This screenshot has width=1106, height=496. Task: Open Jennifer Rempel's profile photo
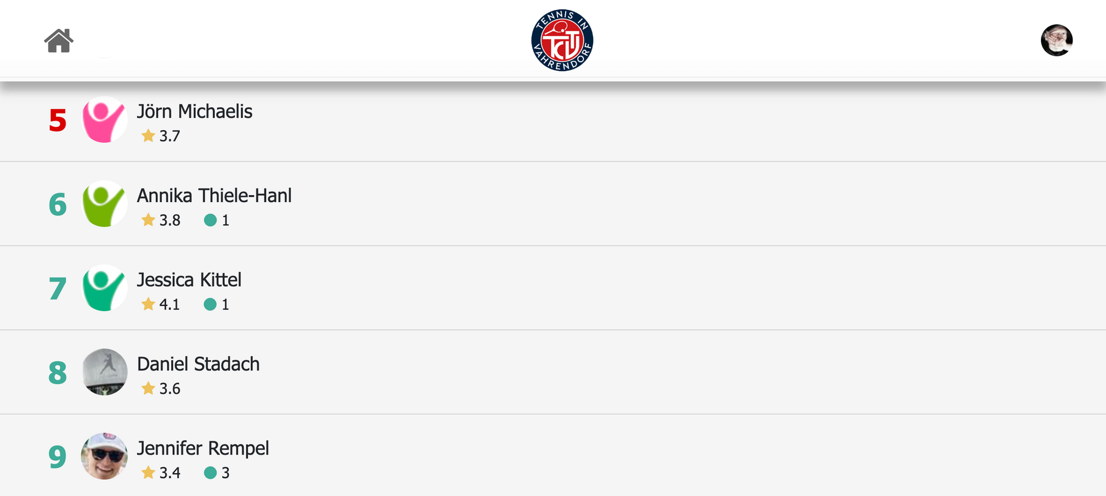105,456
